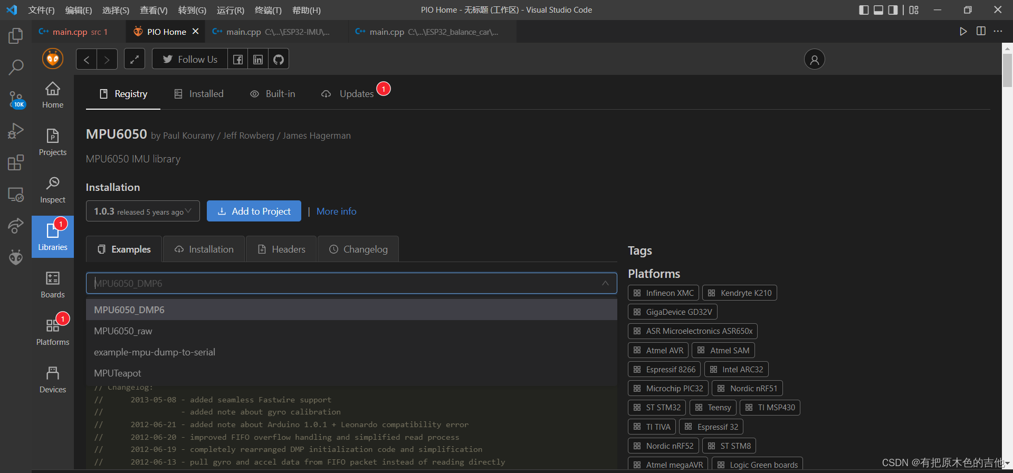Click the Add to Project button

coord(254,211)
